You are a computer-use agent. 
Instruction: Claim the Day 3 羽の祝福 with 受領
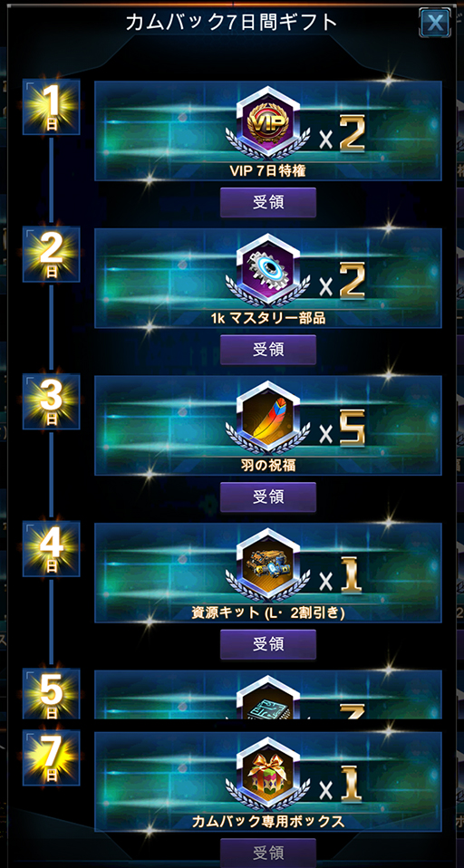(268, 497)
